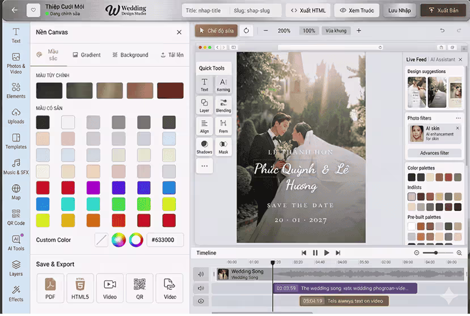Play the timeline
This screenshot has width=470, height=316.
(327, 252)
